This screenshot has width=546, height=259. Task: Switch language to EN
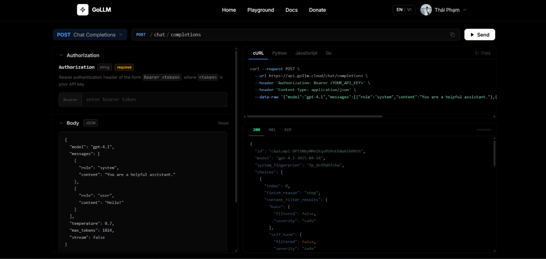point(399,10)
